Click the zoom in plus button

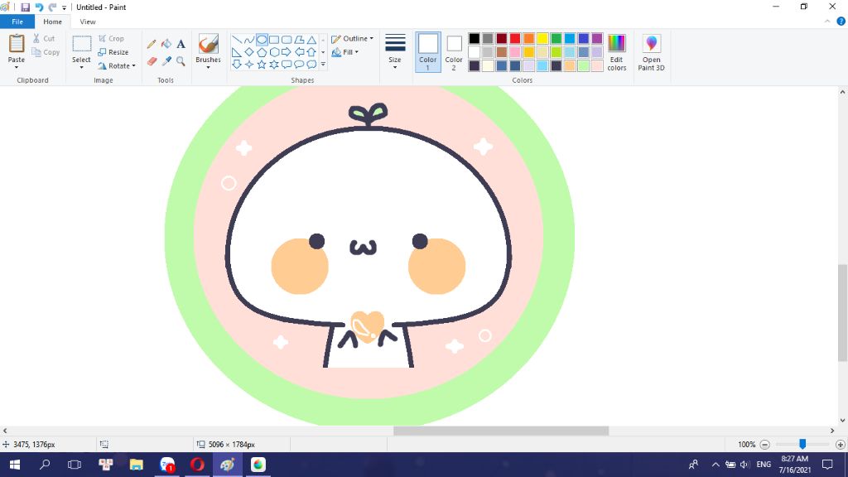point(840,445)
